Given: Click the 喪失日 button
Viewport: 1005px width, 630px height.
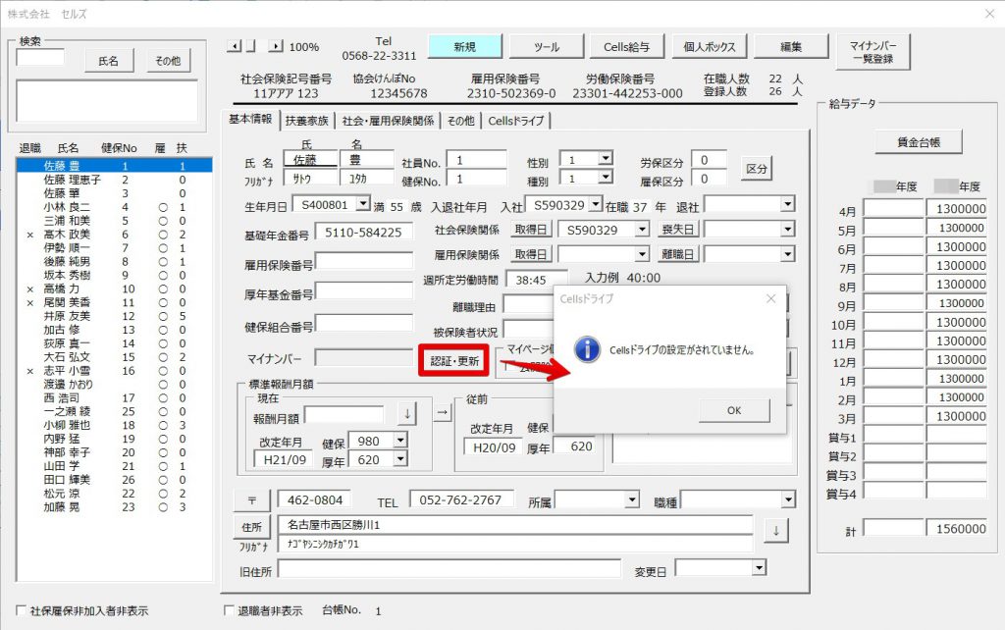Looking at the screenshot, I should [677, 230].
